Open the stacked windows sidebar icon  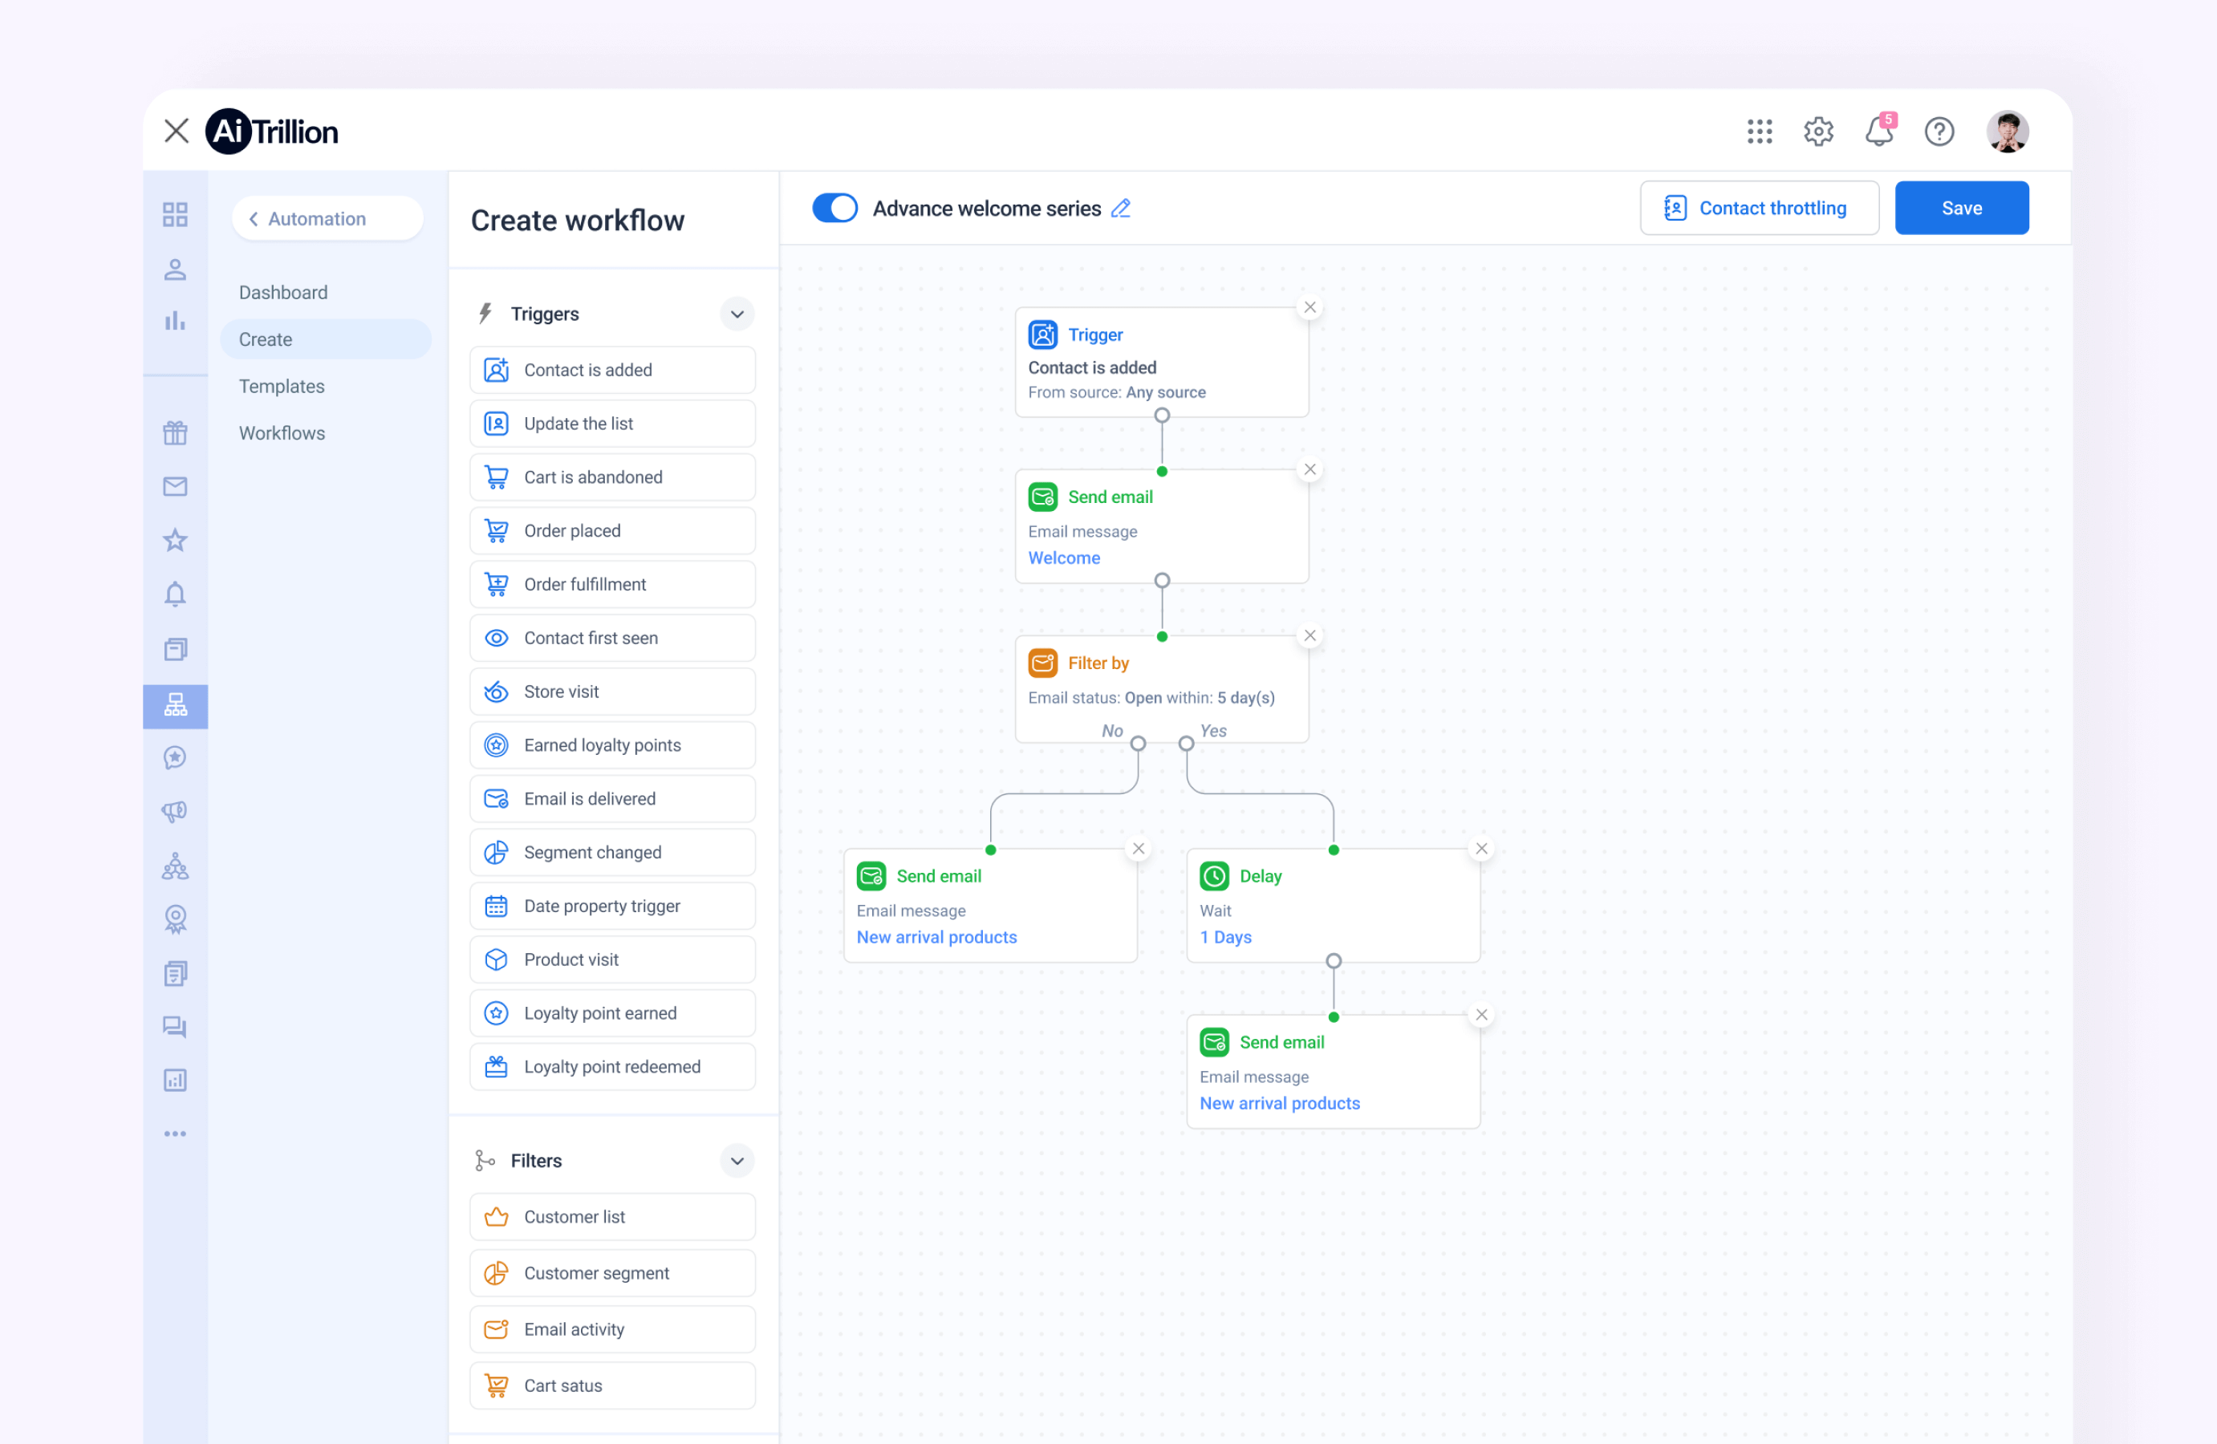(175, 648)
